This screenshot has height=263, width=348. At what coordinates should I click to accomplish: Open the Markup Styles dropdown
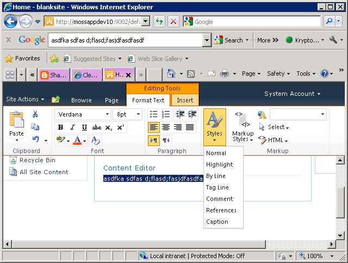point(243,127)
